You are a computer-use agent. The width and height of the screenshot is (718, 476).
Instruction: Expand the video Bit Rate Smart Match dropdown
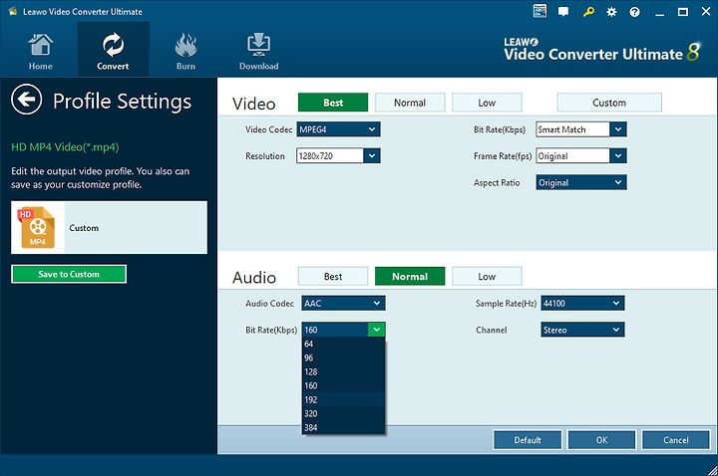(618, 129)
